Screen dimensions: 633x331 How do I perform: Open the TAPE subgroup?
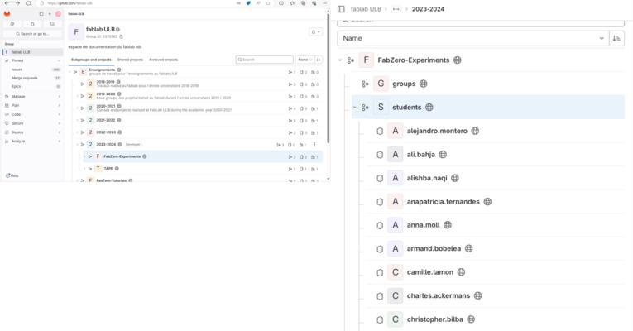pos(108,169)
